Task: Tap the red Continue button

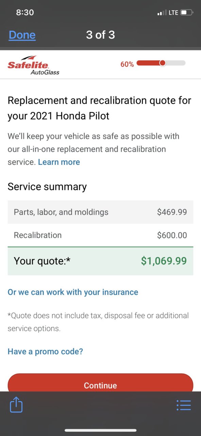Action: pyautogui.click(x=100, y=383)
